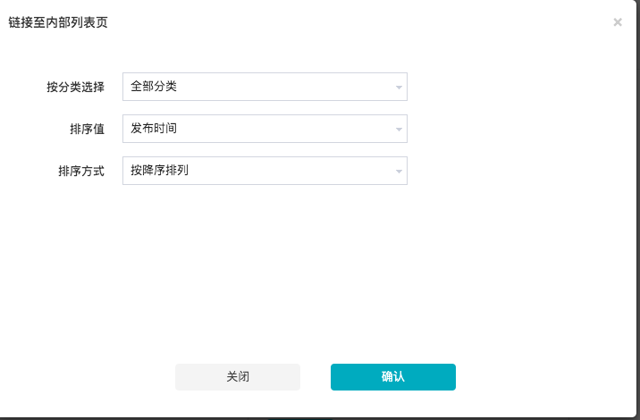Click the dialog title 链接至内部列表页

(58, 22)
